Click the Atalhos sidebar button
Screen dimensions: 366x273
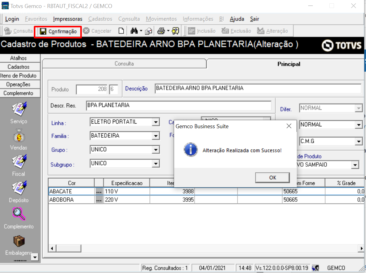pyautogui.click(x=18, y=58)
